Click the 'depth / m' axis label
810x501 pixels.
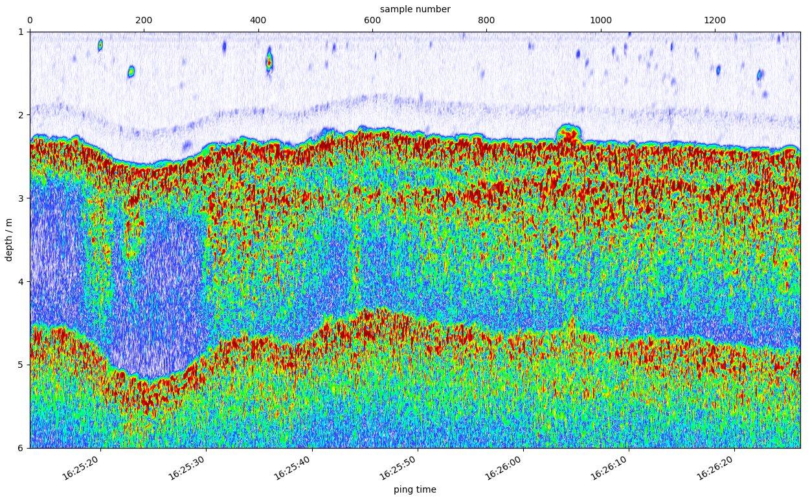click(x=9, y=240)
